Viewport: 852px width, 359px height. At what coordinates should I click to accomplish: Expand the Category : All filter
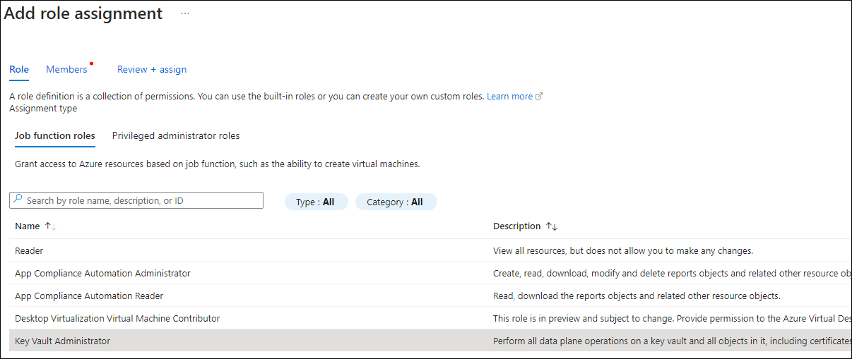[x=396, y=202]
